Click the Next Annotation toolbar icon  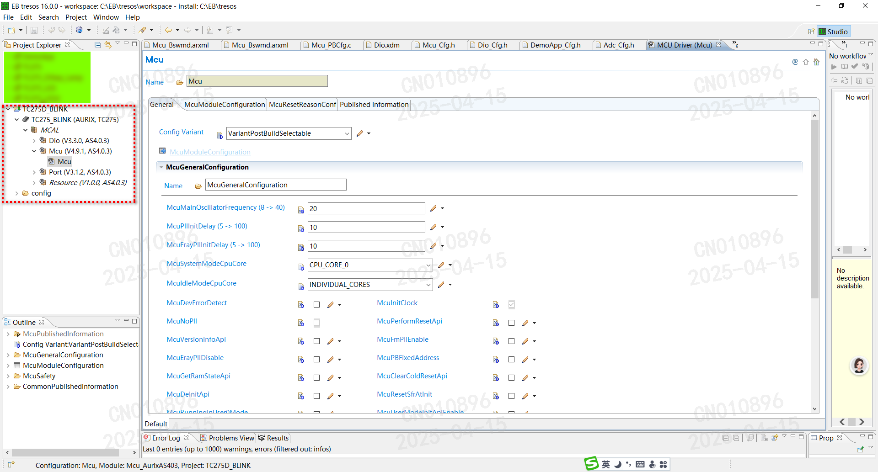pyautogui.click(x=210, y=30)
